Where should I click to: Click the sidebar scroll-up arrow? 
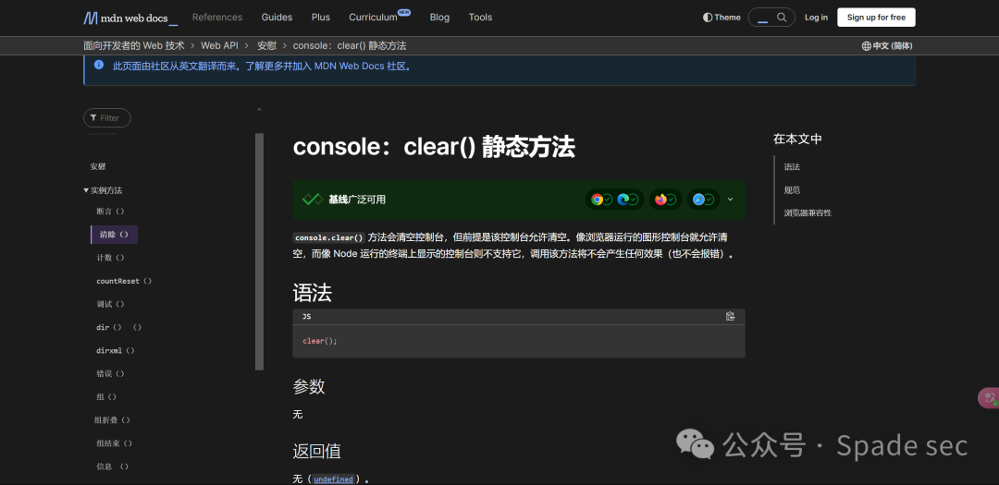pyautogui.click(x=259, y=110)
